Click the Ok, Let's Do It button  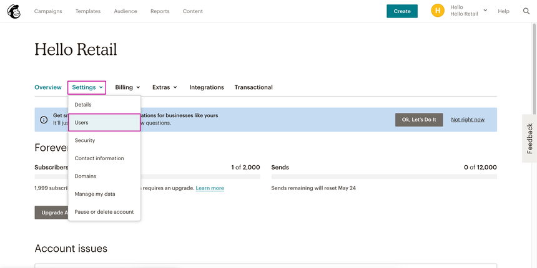tap(419, 120)
